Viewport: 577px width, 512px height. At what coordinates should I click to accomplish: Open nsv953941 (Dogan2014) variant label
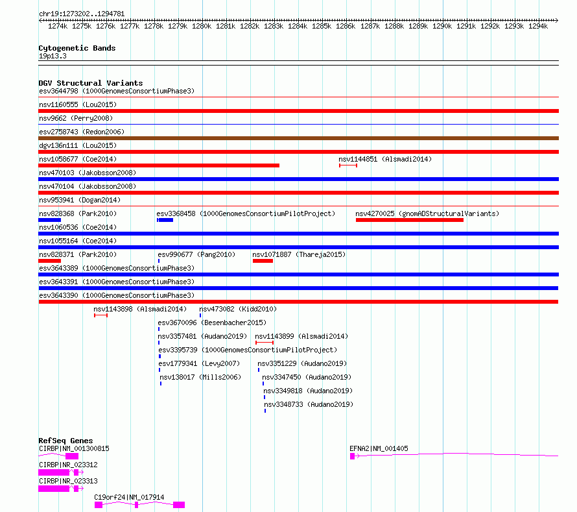click(80, 200)
